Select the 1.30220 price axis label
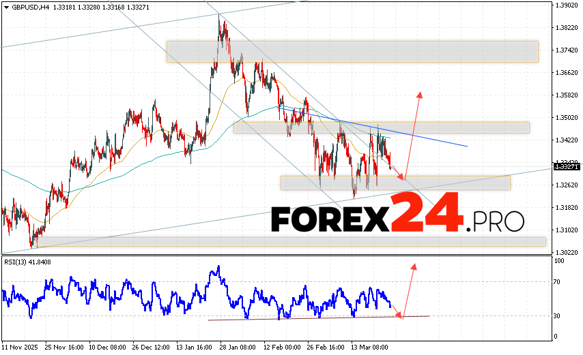This screenshot has height=355, width=583. pos(567,252)
